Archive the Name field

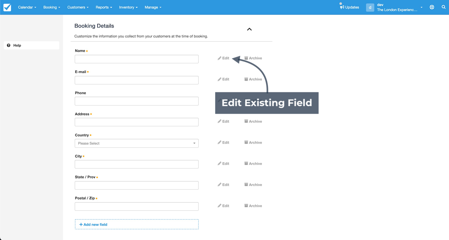point(253,58)
